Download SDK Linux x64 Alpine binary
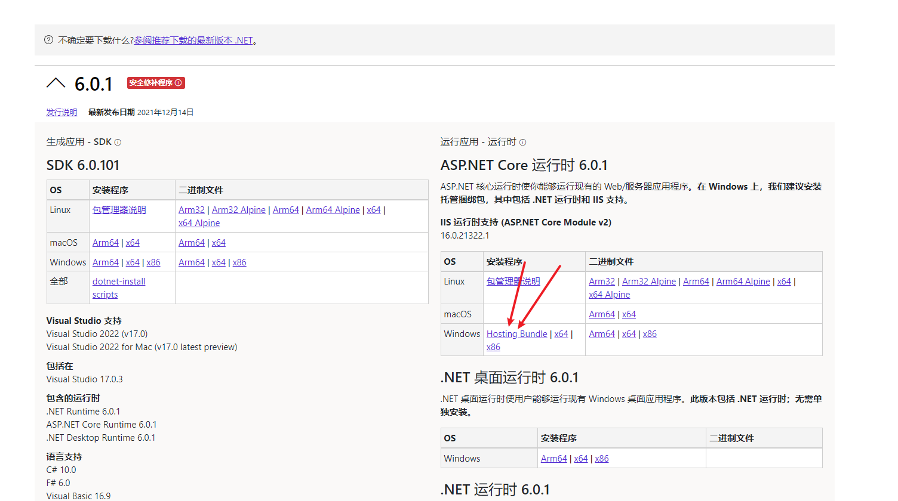The width and height of the screenshot is (898, 501). 199,223
